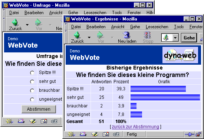Viewport: 204px width, 139px height.
Task: Select the Spitze !!! radio button
Action: [x=32, y=72]
